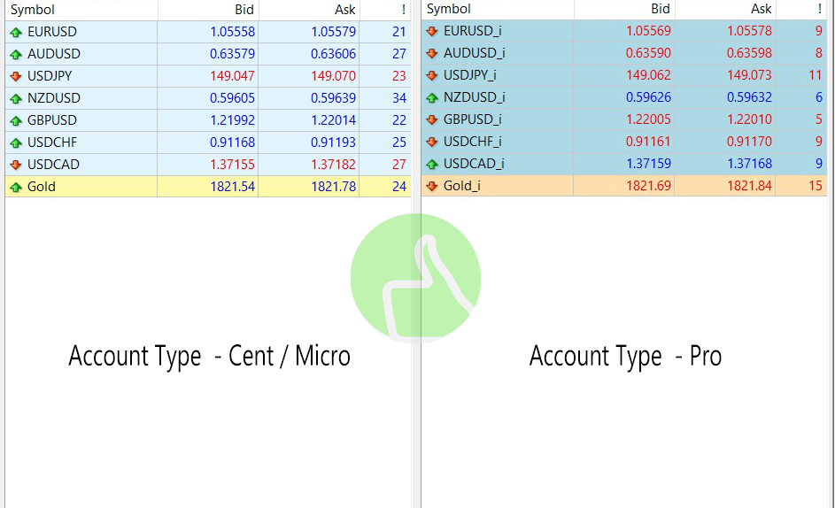Click USDCHF_i ask price 0.91170

coord(749,141)
